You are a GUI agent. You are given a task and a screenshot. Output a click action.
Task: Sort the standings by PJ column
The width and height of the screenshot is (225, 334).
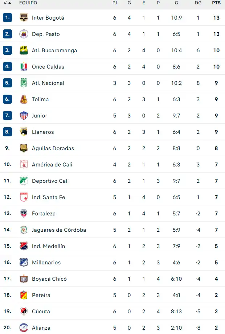(115, 3)
